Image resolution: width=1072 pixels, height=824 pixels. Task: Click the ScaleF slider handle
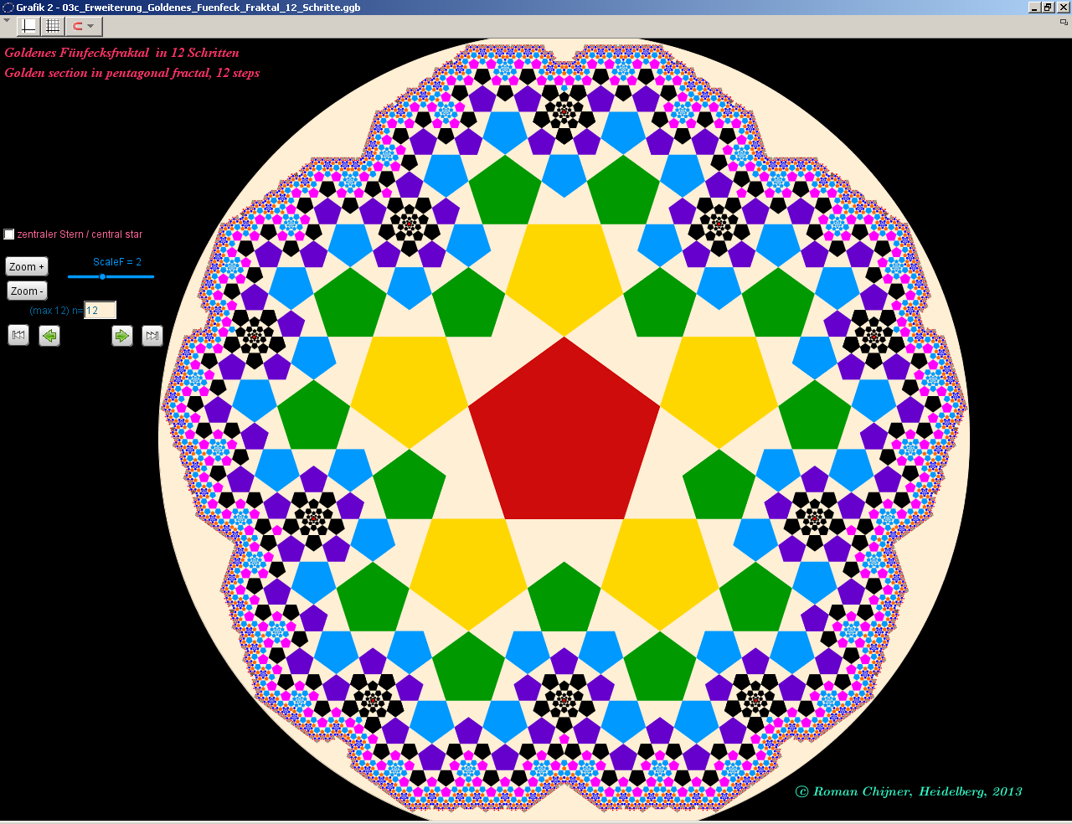tap(102, 276)
